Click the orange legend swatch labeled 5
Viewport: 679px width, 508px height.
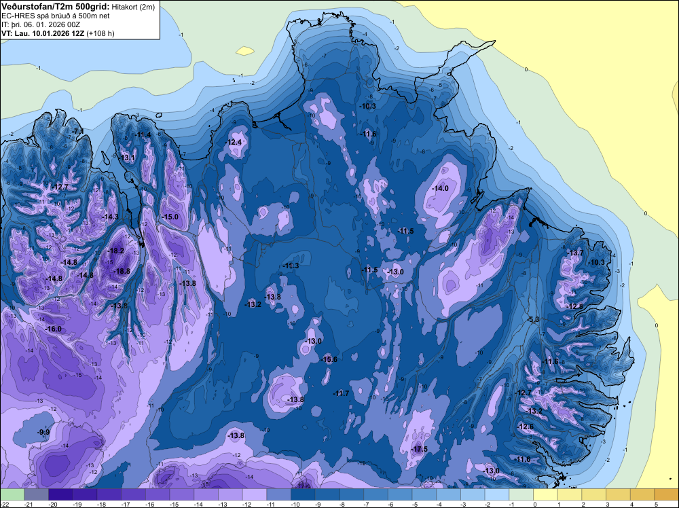click(x=667, y=494)
